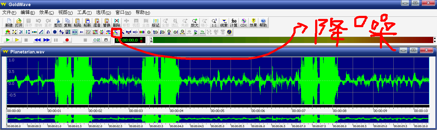Open the control properties checkmark button

point(97,40)
